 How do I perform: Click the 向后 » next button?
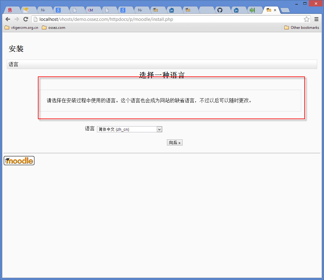[175, 143]
